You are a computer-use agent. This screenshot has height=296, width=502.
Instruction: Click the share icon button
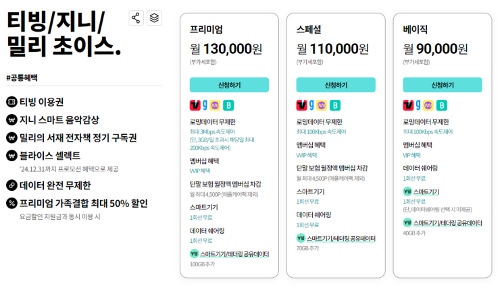click(136, 18)
